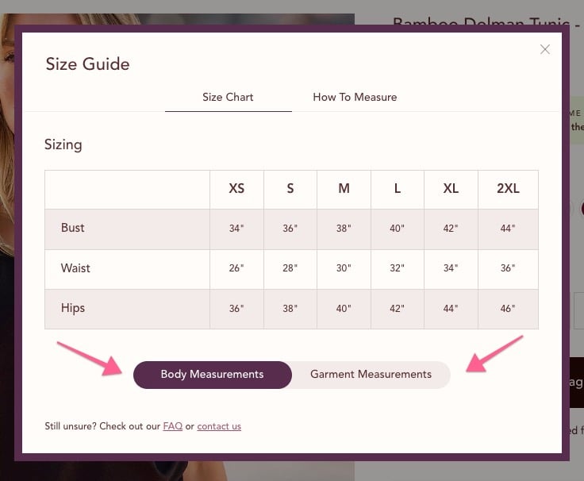Open the FAQ link

pyautogui.click(x=173, y=426)
